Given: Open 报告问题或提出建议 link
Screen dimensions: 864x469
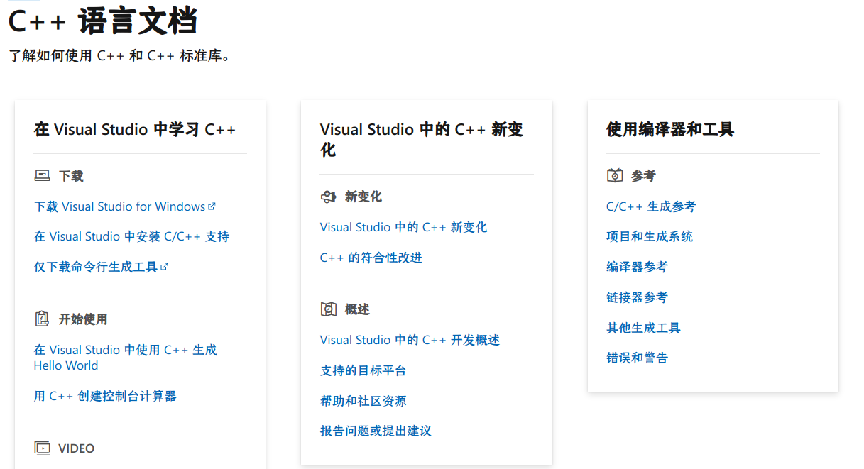Looking at the screenshot, I should (376, 431).
